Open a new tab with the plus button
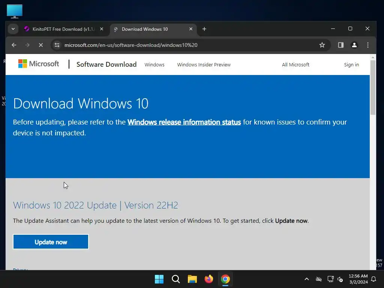The width and height of the screenshot is (384, 288). [204, 29]
